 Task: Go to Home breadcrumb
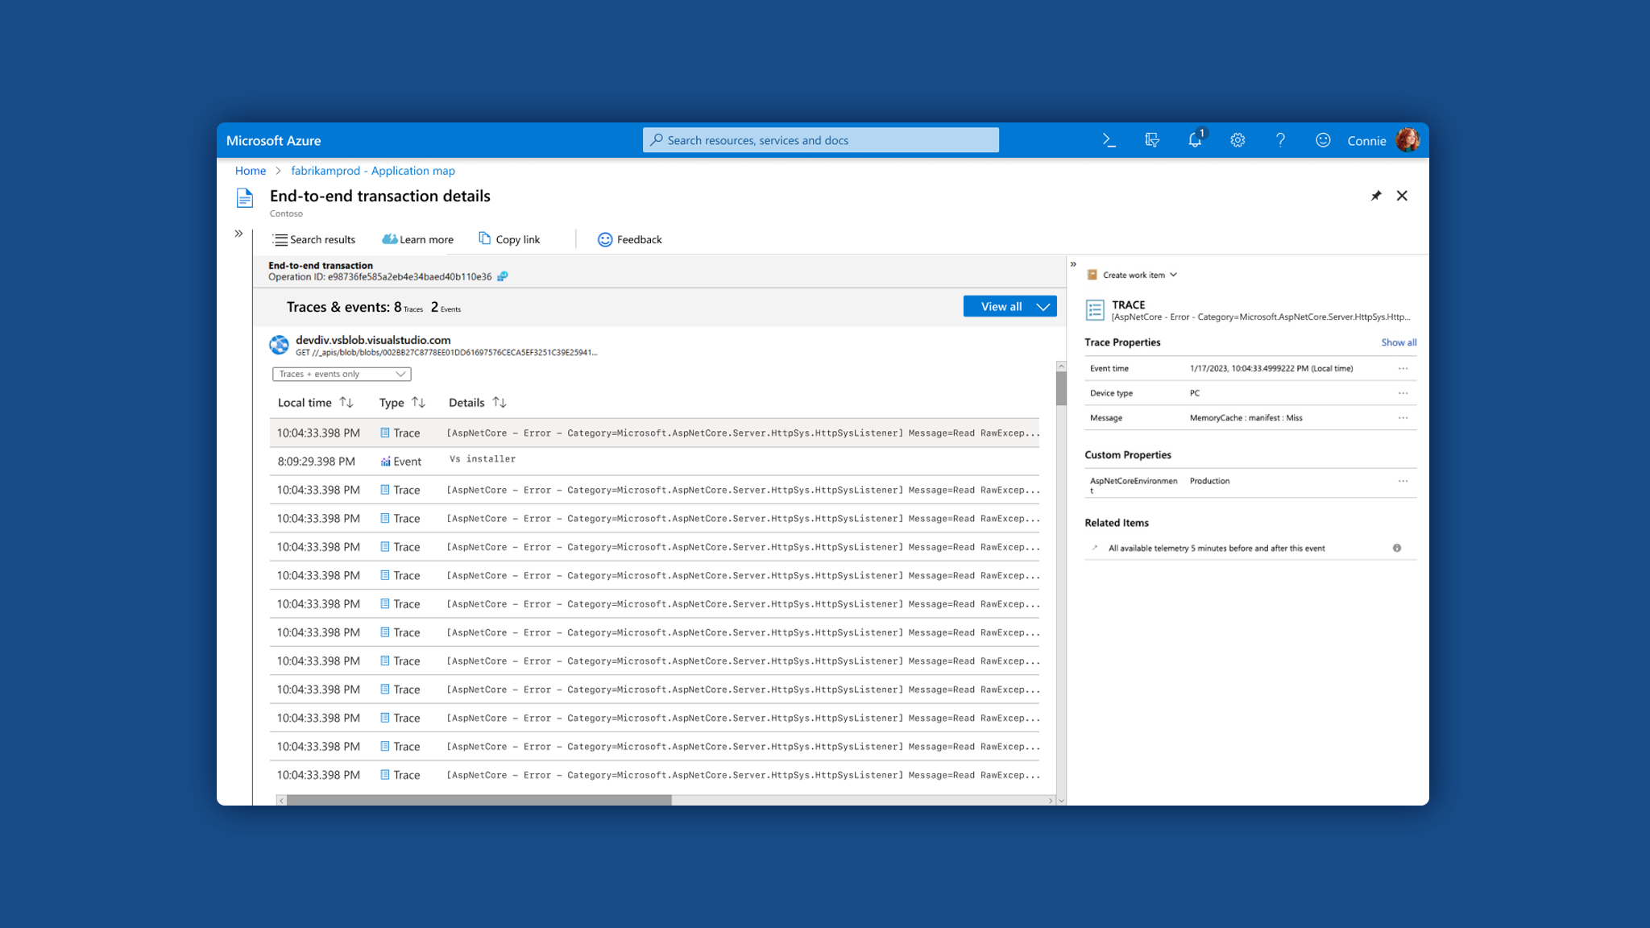pos(251,171)
